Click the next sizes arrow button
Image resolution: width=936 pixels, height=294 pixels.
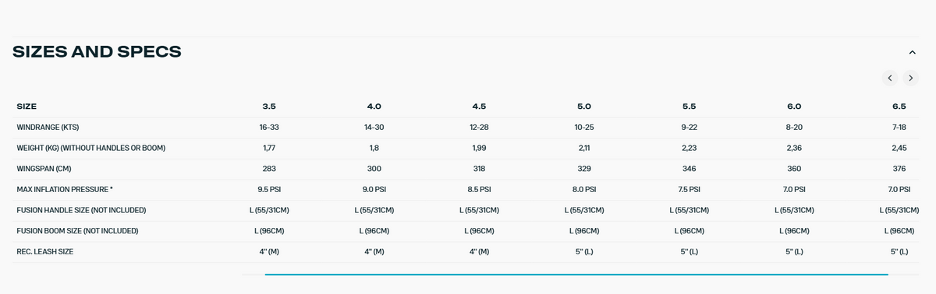pyautogui.click(x=910, y=78)
